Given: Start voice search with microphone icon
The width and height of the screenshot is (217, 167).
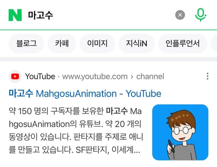Looking at the screenshot, I should (x=200, y=15).
